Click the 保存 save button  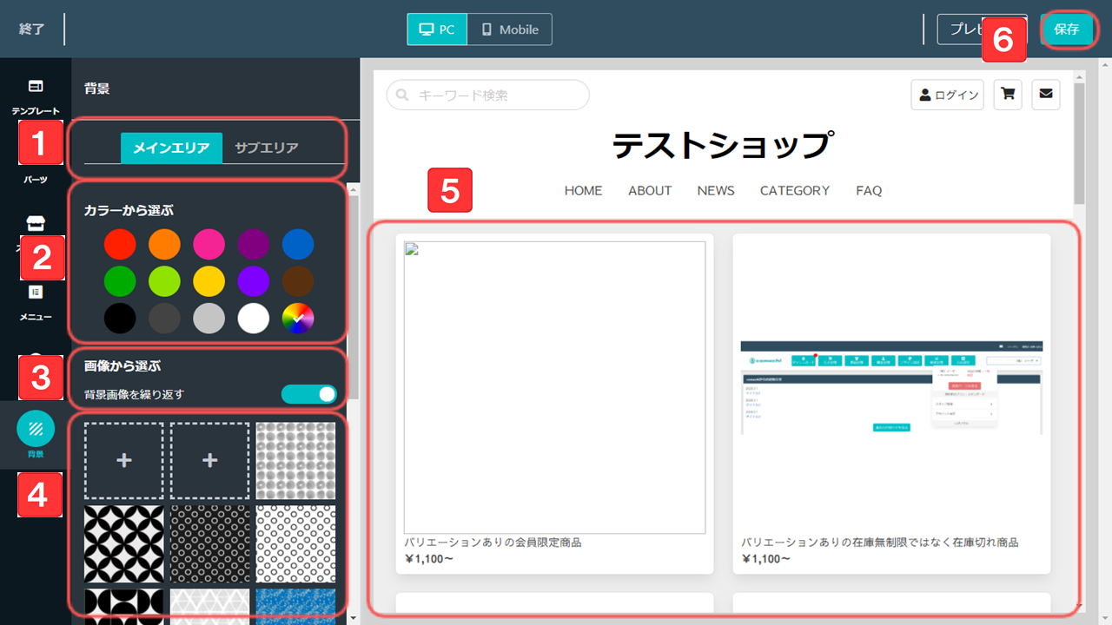click(1066, 30)
